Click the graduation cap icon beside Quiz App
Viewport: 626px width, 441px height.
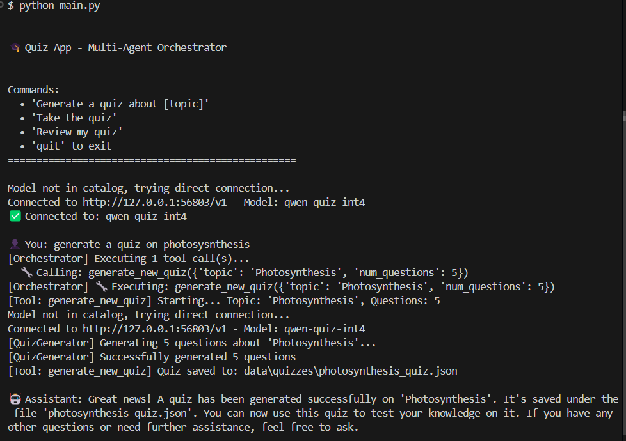pos(15,48)
